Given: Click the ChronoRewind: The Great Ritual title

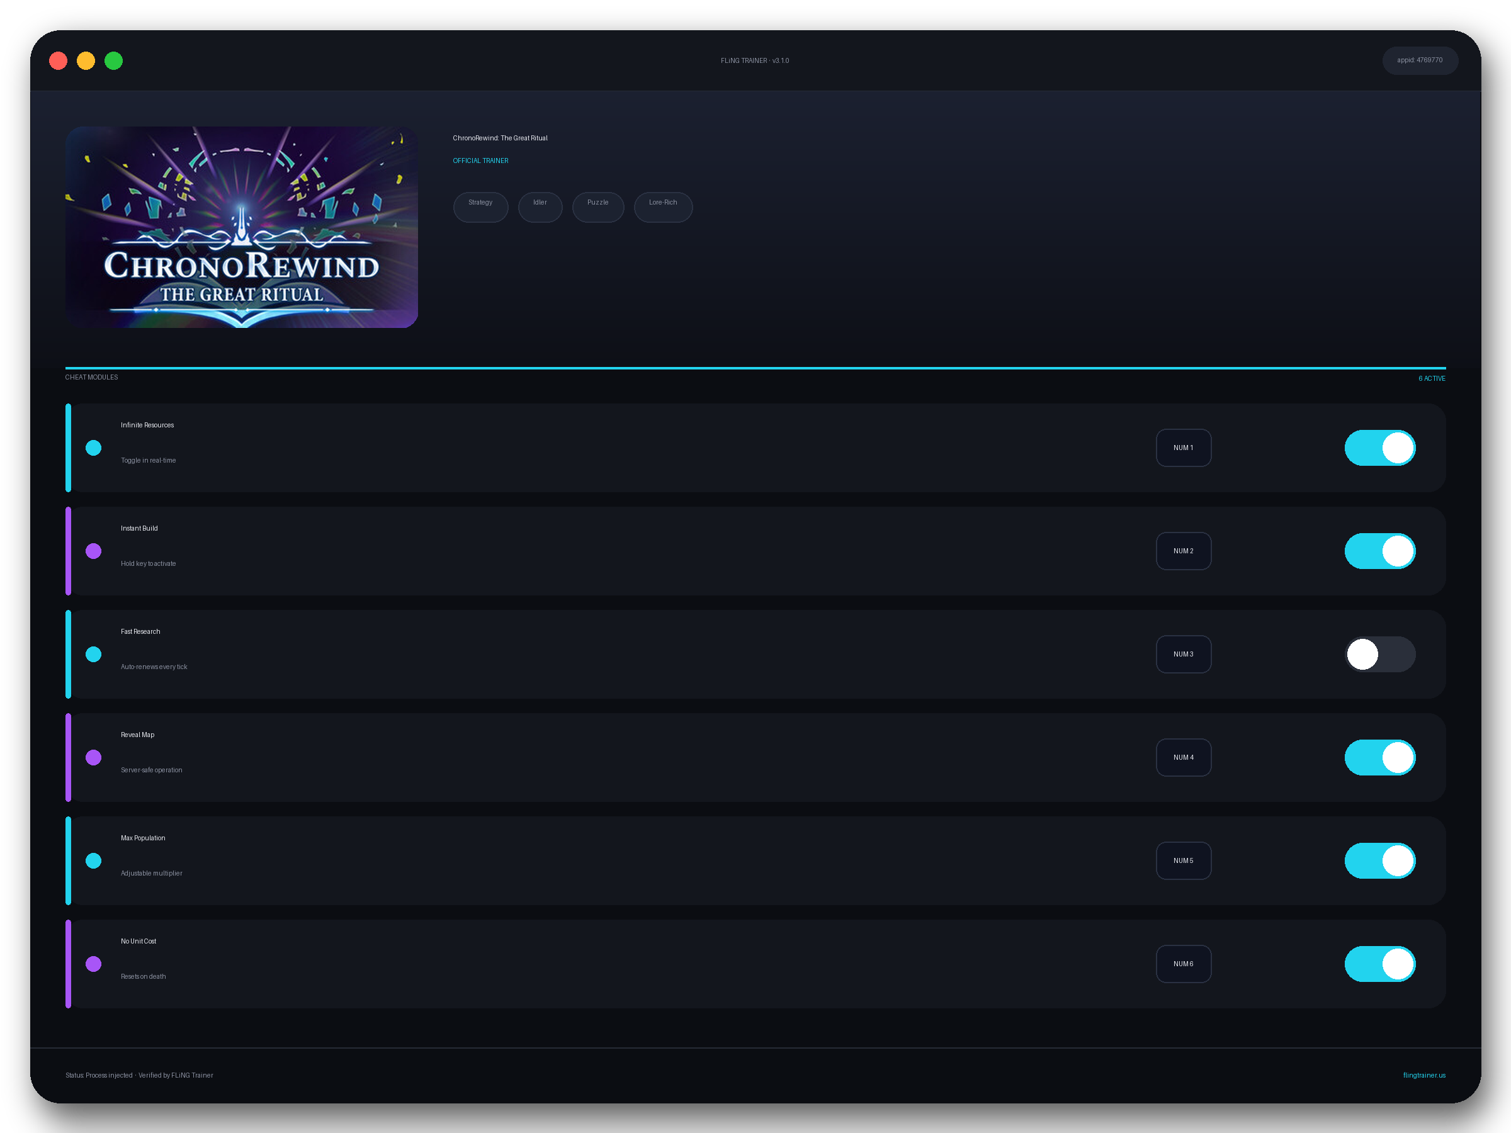Looking at the screenshot, I should (500, 138).
